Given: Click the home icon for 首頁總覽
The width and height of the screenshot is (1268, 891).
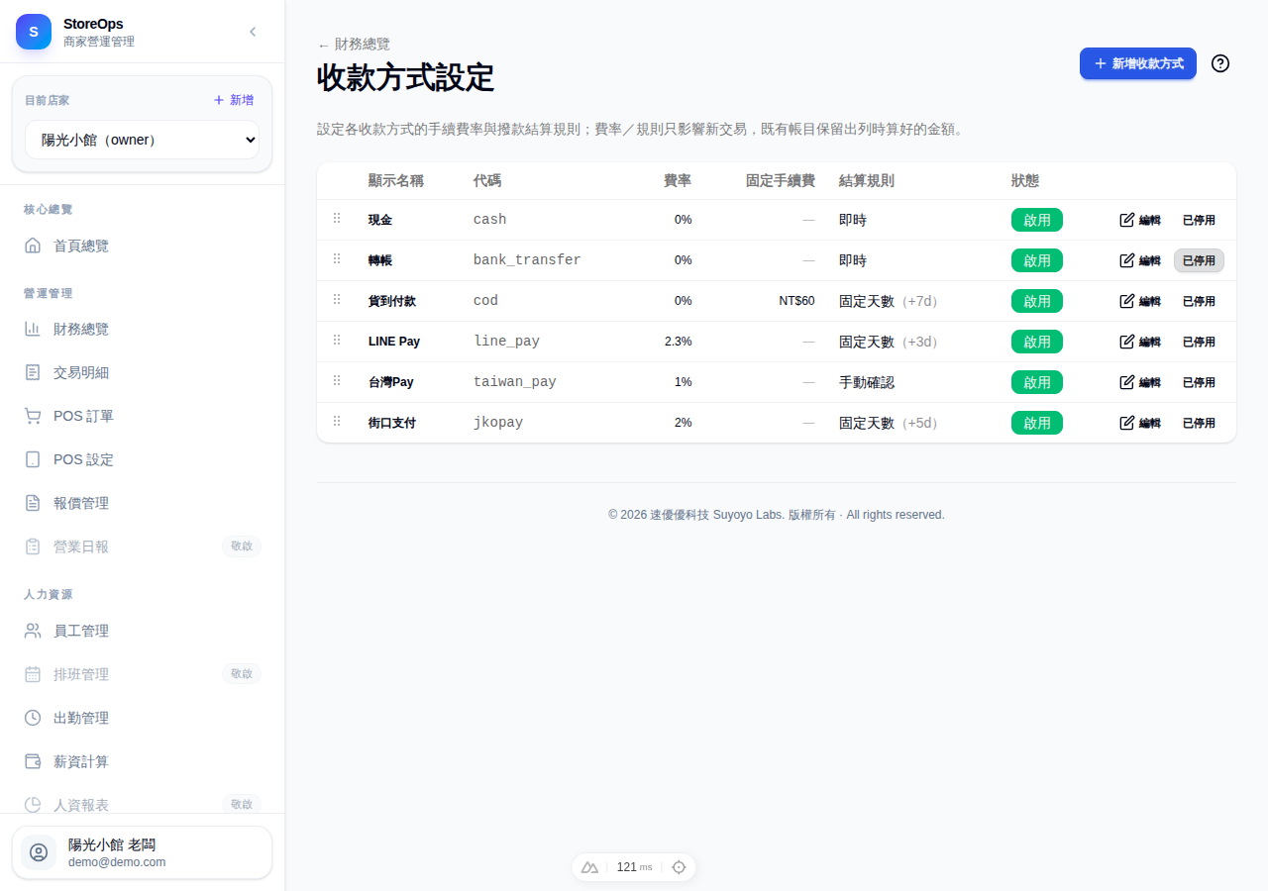Looking at the screenshot, I should pyautogui.click(x=33, y=246).
